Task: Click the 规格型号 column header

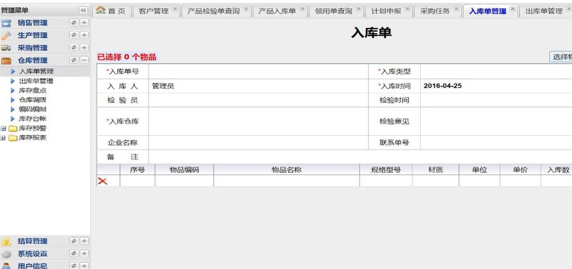Action: [x=386, y=169]
